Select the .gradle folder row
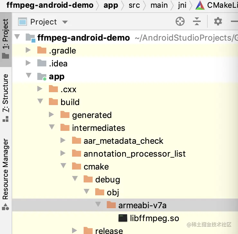Image resolution: width=238 pixels, height=234 pixels. click(125, 50)
